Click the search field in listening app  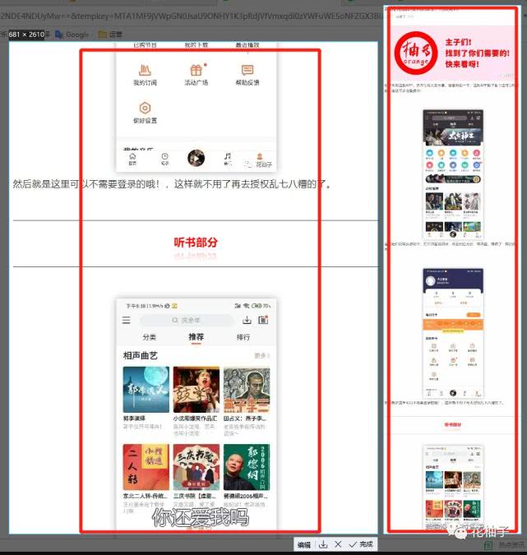coord(187,320)
